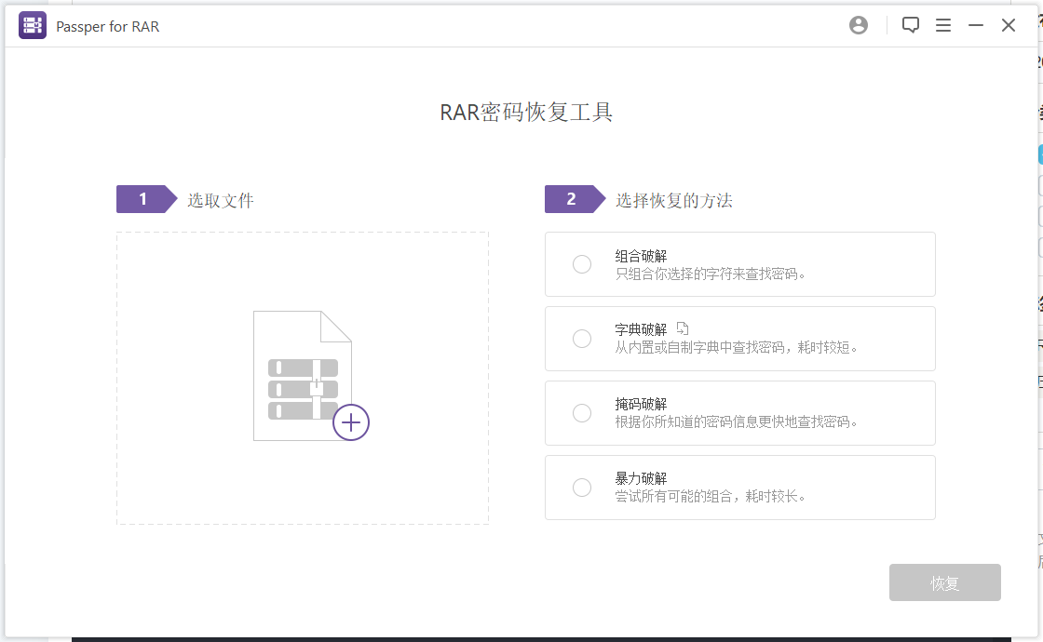Click the RAR archive add-file icon

coord(311,376)
